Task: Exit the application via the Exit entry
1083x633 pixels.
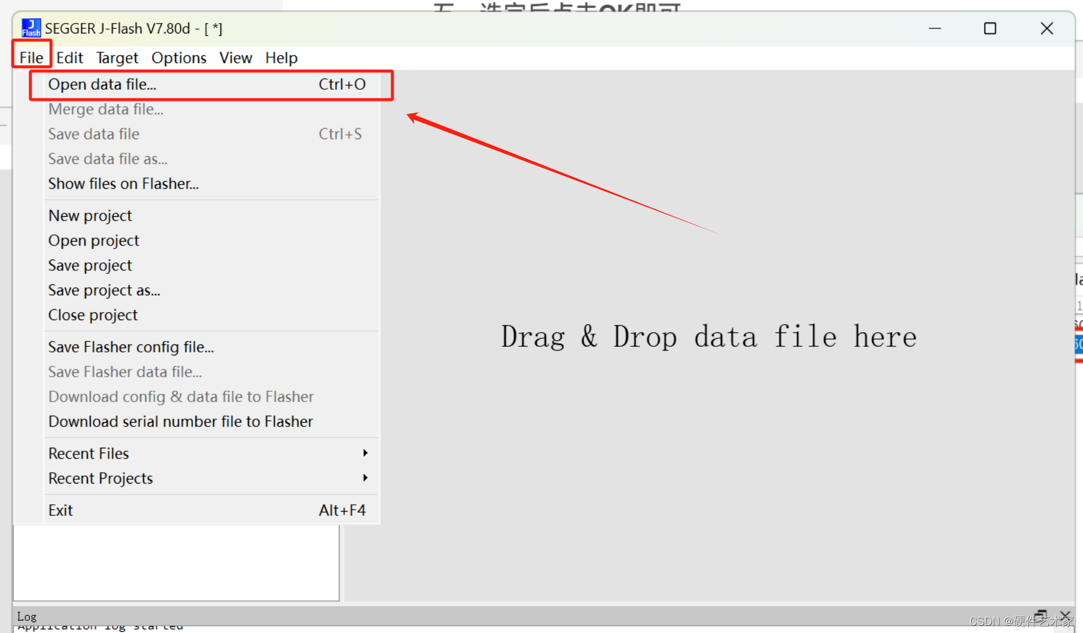Action: click(211, 510)
